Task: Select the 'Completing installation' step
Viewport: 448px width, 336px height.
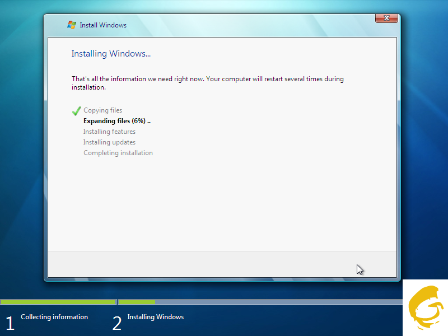Action: 118,153
